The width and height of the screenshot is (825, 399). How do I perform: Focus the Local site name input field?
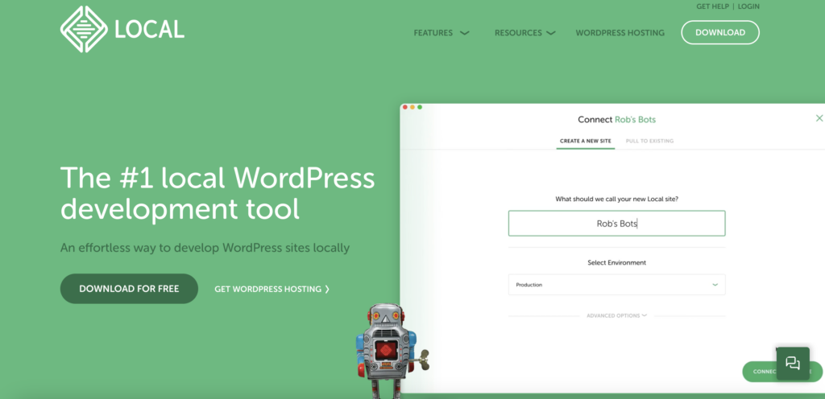[616, 224]
